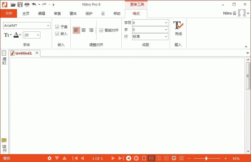Toggle the last view mode icon in status bar
The width and height of the screenshot is (251, 162).
[182, 158]
